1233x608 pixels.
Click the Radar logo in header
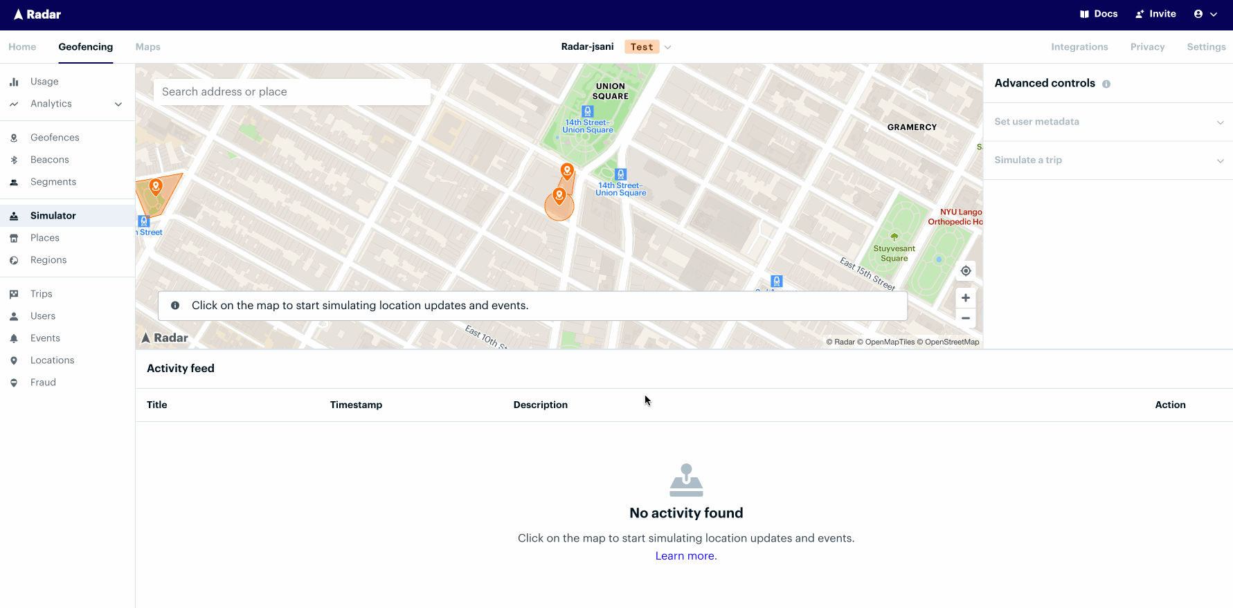coord(37,15)
